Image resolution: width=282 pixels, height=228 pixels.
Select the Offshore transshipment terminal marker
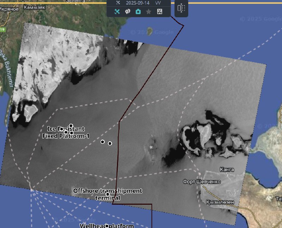point(108,194)
